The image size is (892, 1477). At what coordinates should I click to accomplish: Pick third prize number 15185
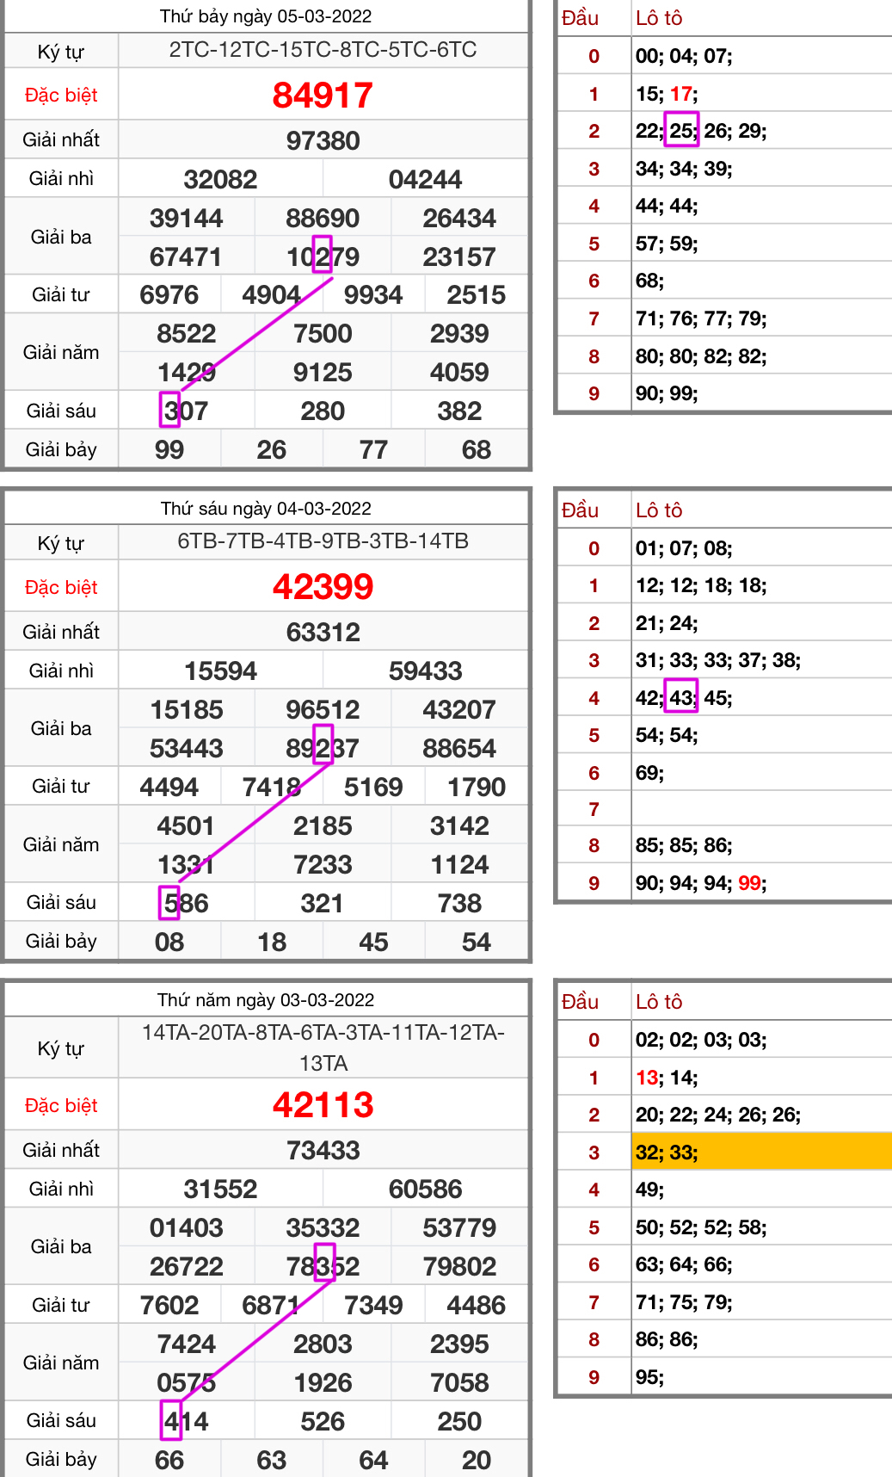point(186,709)
